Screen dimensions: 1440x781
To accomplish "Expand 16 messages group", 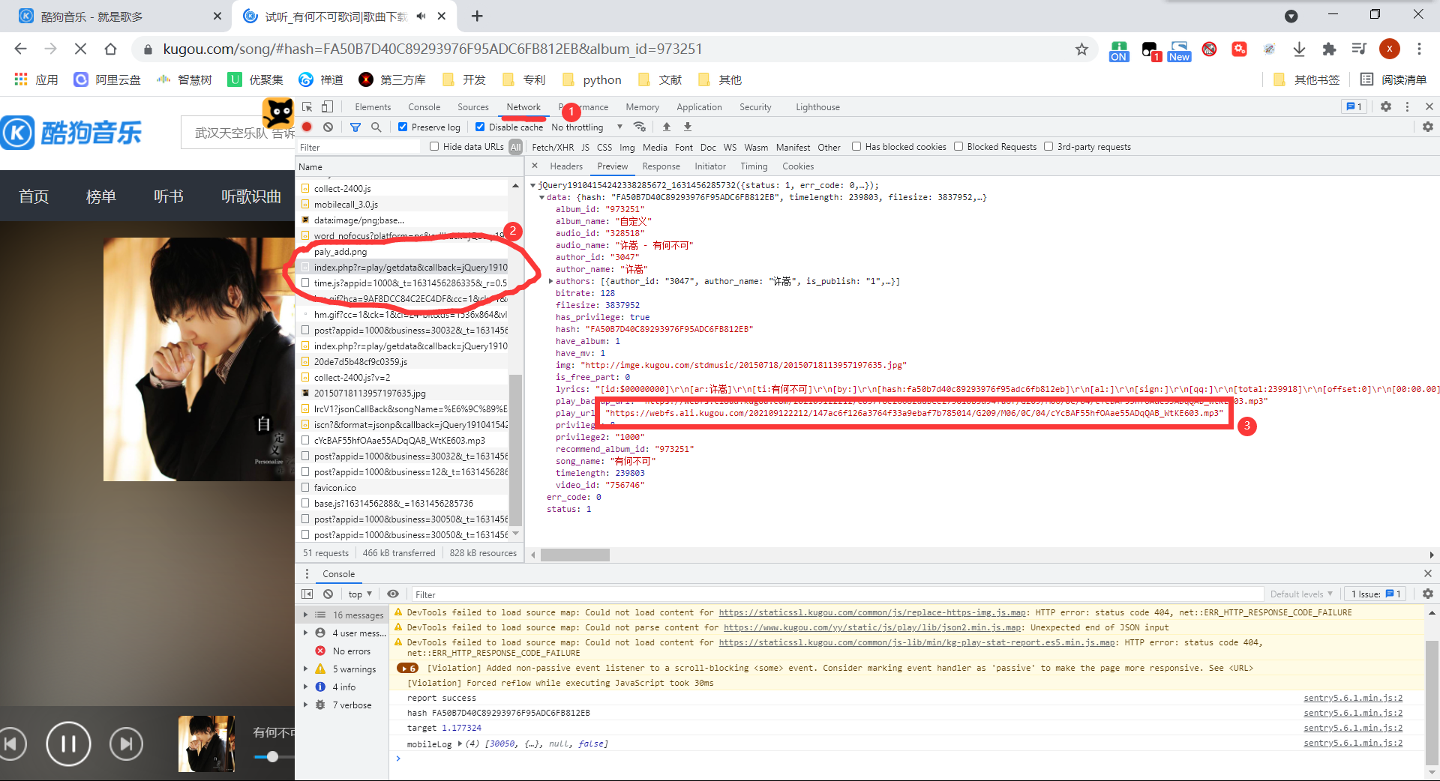I will [305, 615].
